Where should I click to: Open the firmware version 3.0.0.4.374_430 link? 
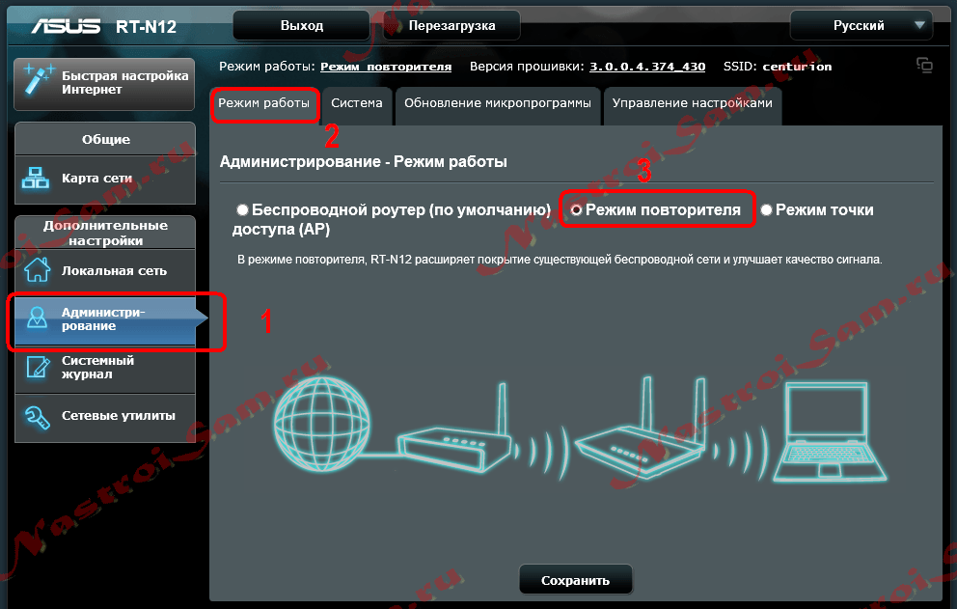click(x=647, y=67)
